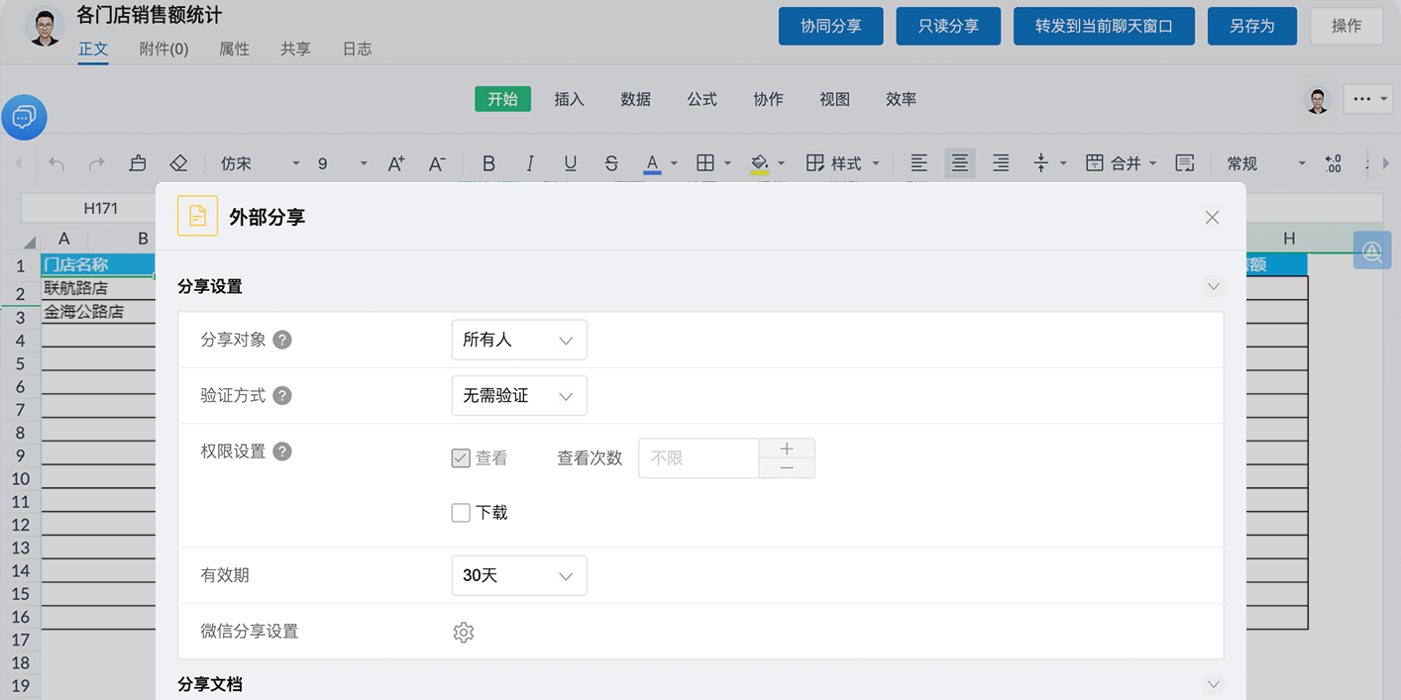Click the WeChat share settings gear icon

tap(463, 633)
